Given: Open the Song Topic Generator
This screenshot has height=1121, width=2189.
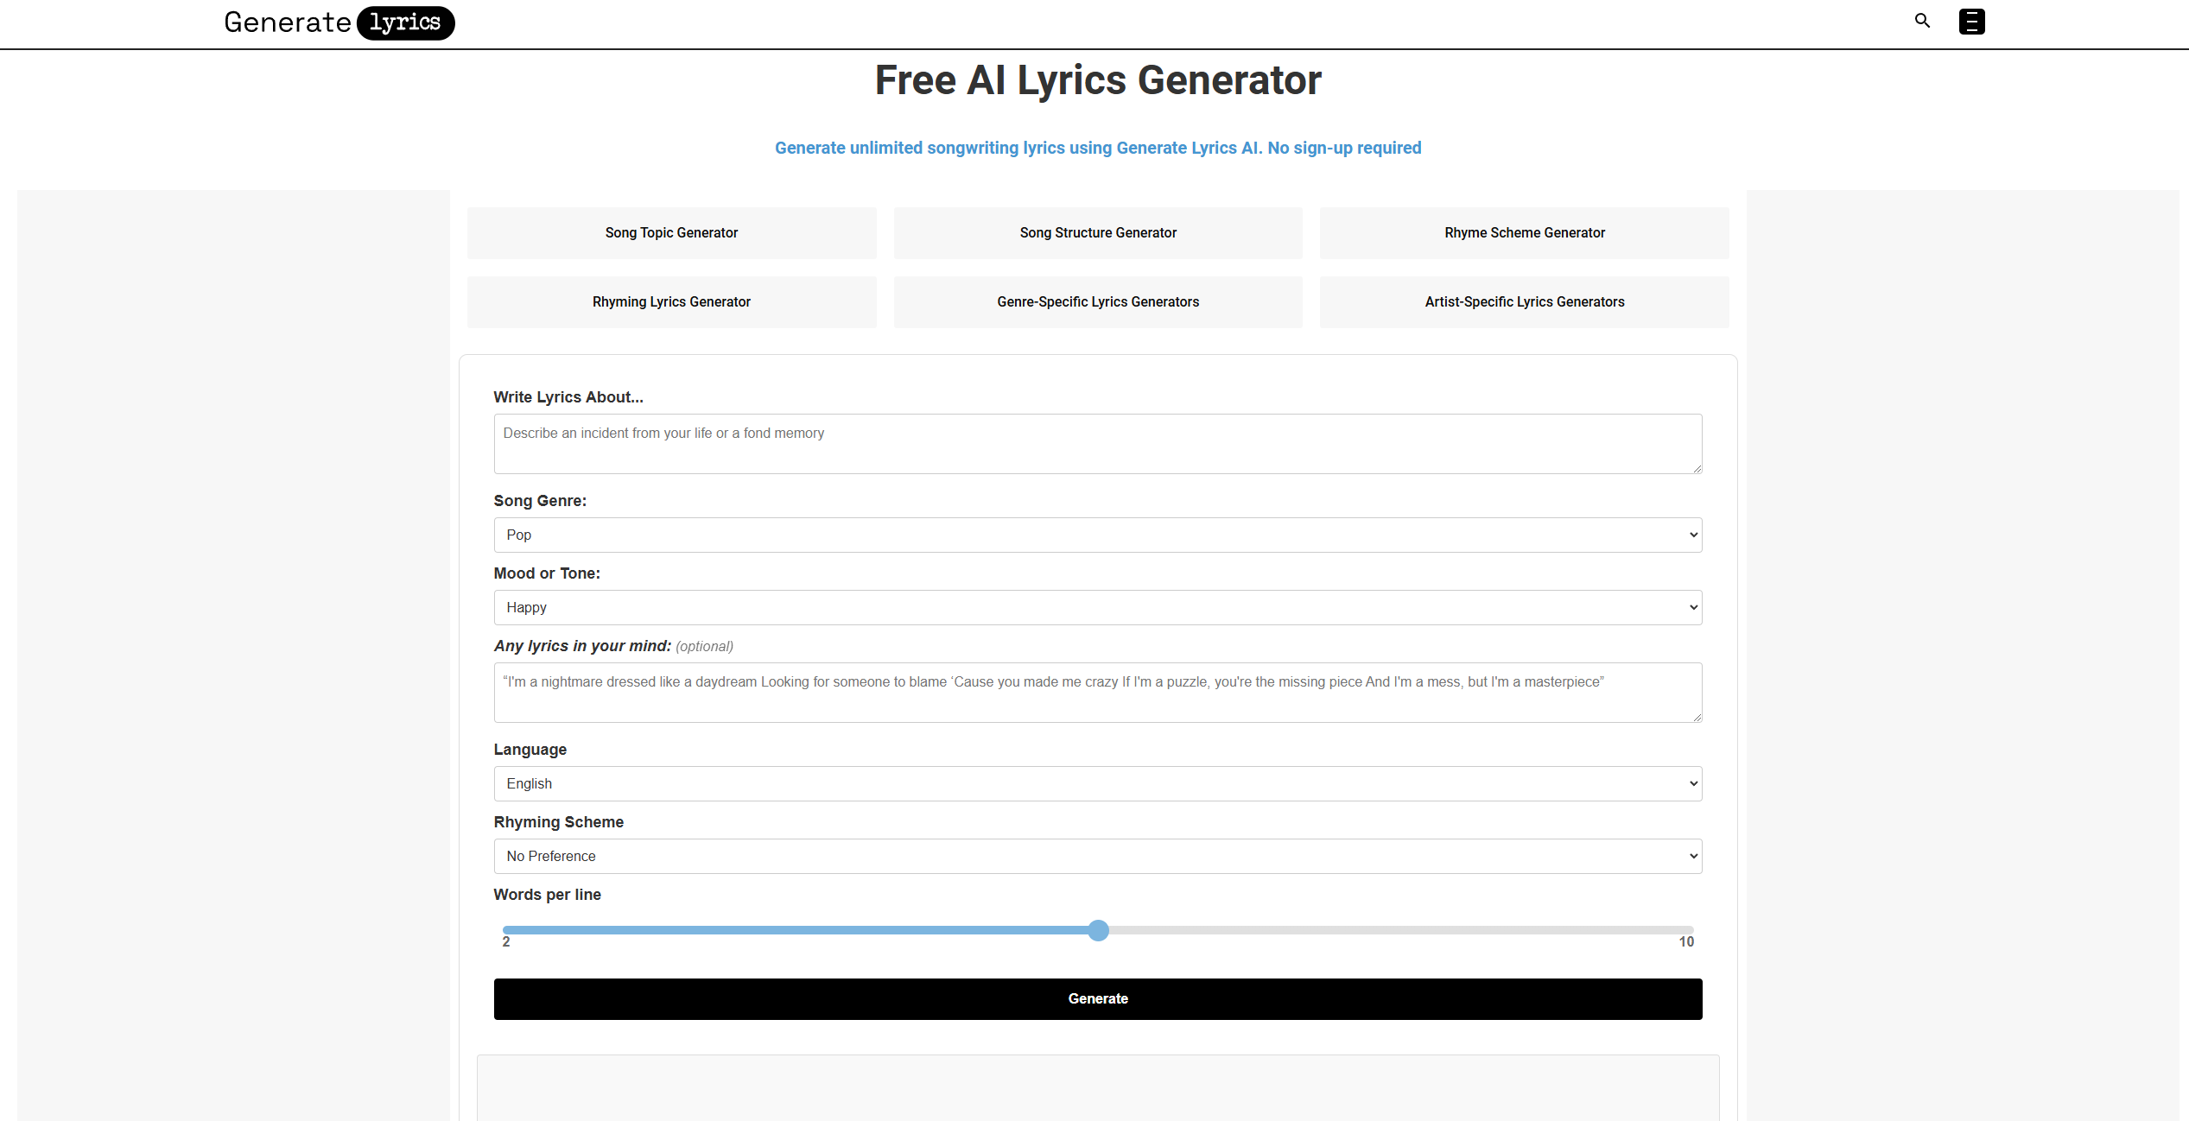Looking at the screenshot, I should [671, 232].
